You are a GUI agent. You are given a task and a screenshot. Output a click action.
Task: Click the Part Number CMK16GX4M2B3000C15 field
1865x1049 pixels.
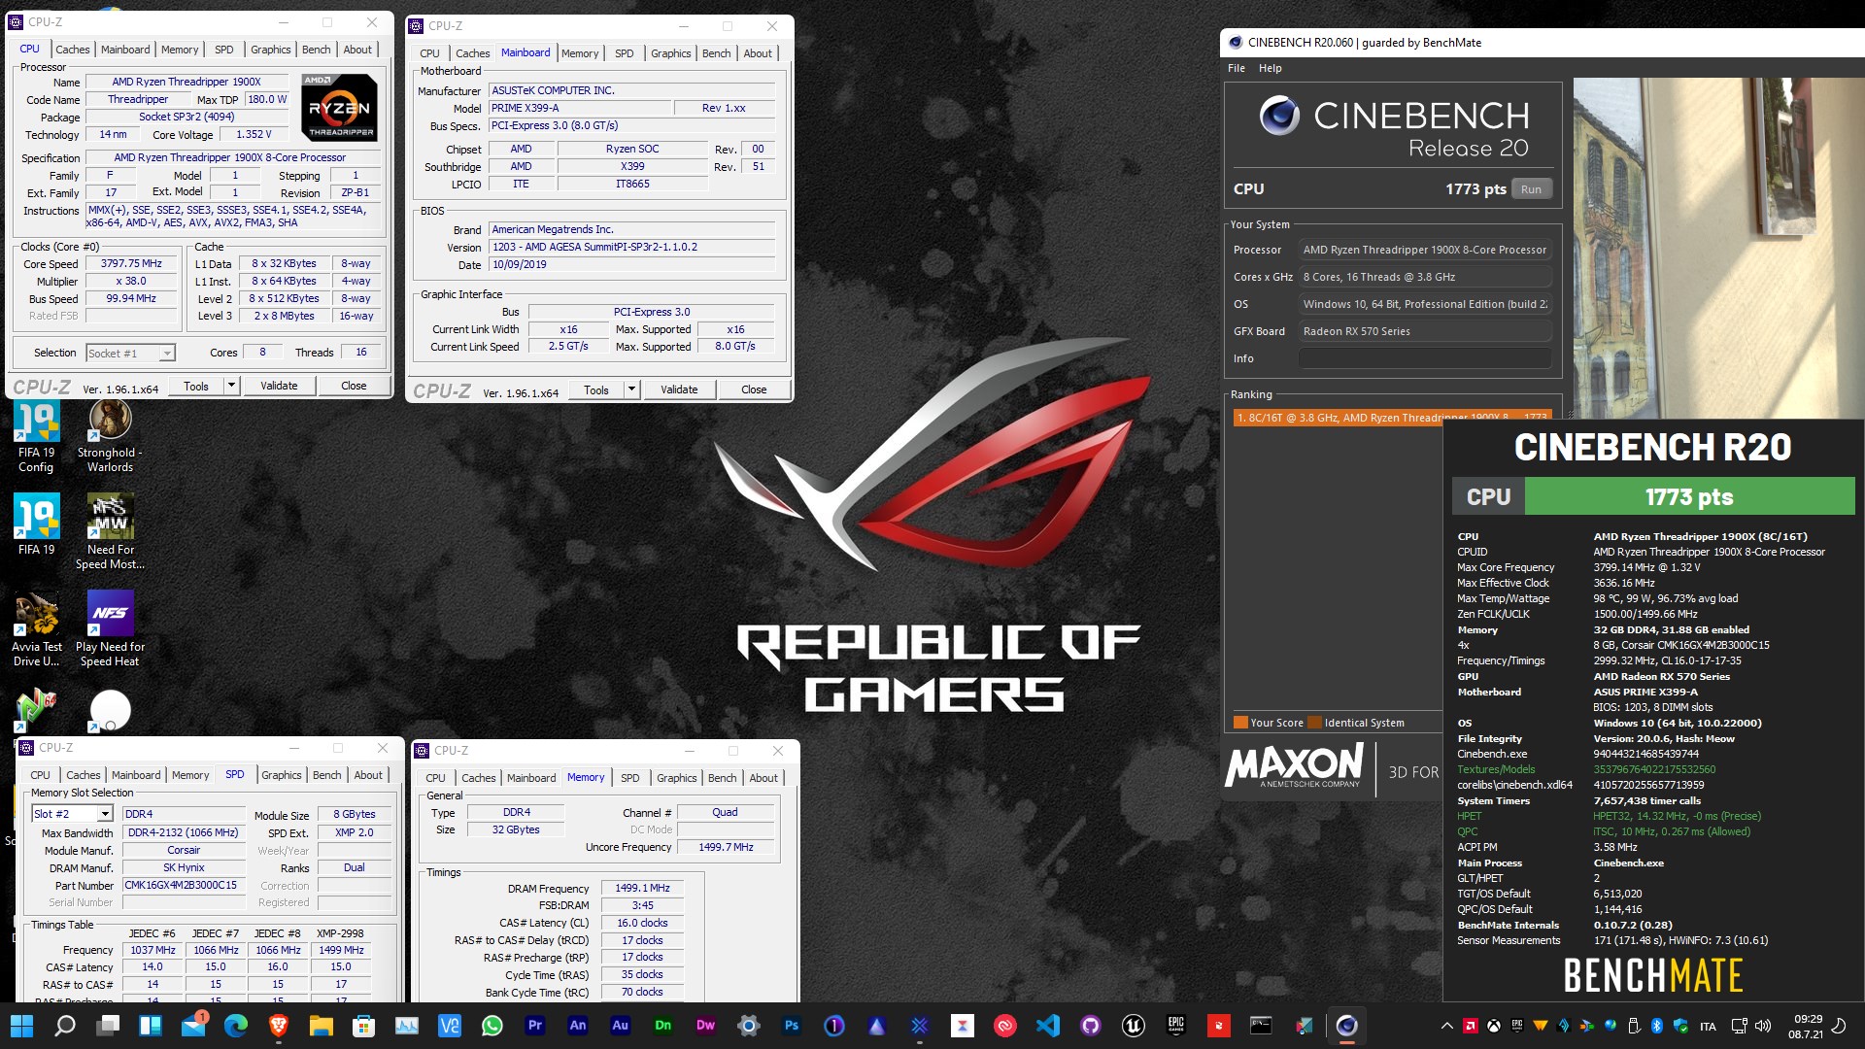click(x=182, y=886)
